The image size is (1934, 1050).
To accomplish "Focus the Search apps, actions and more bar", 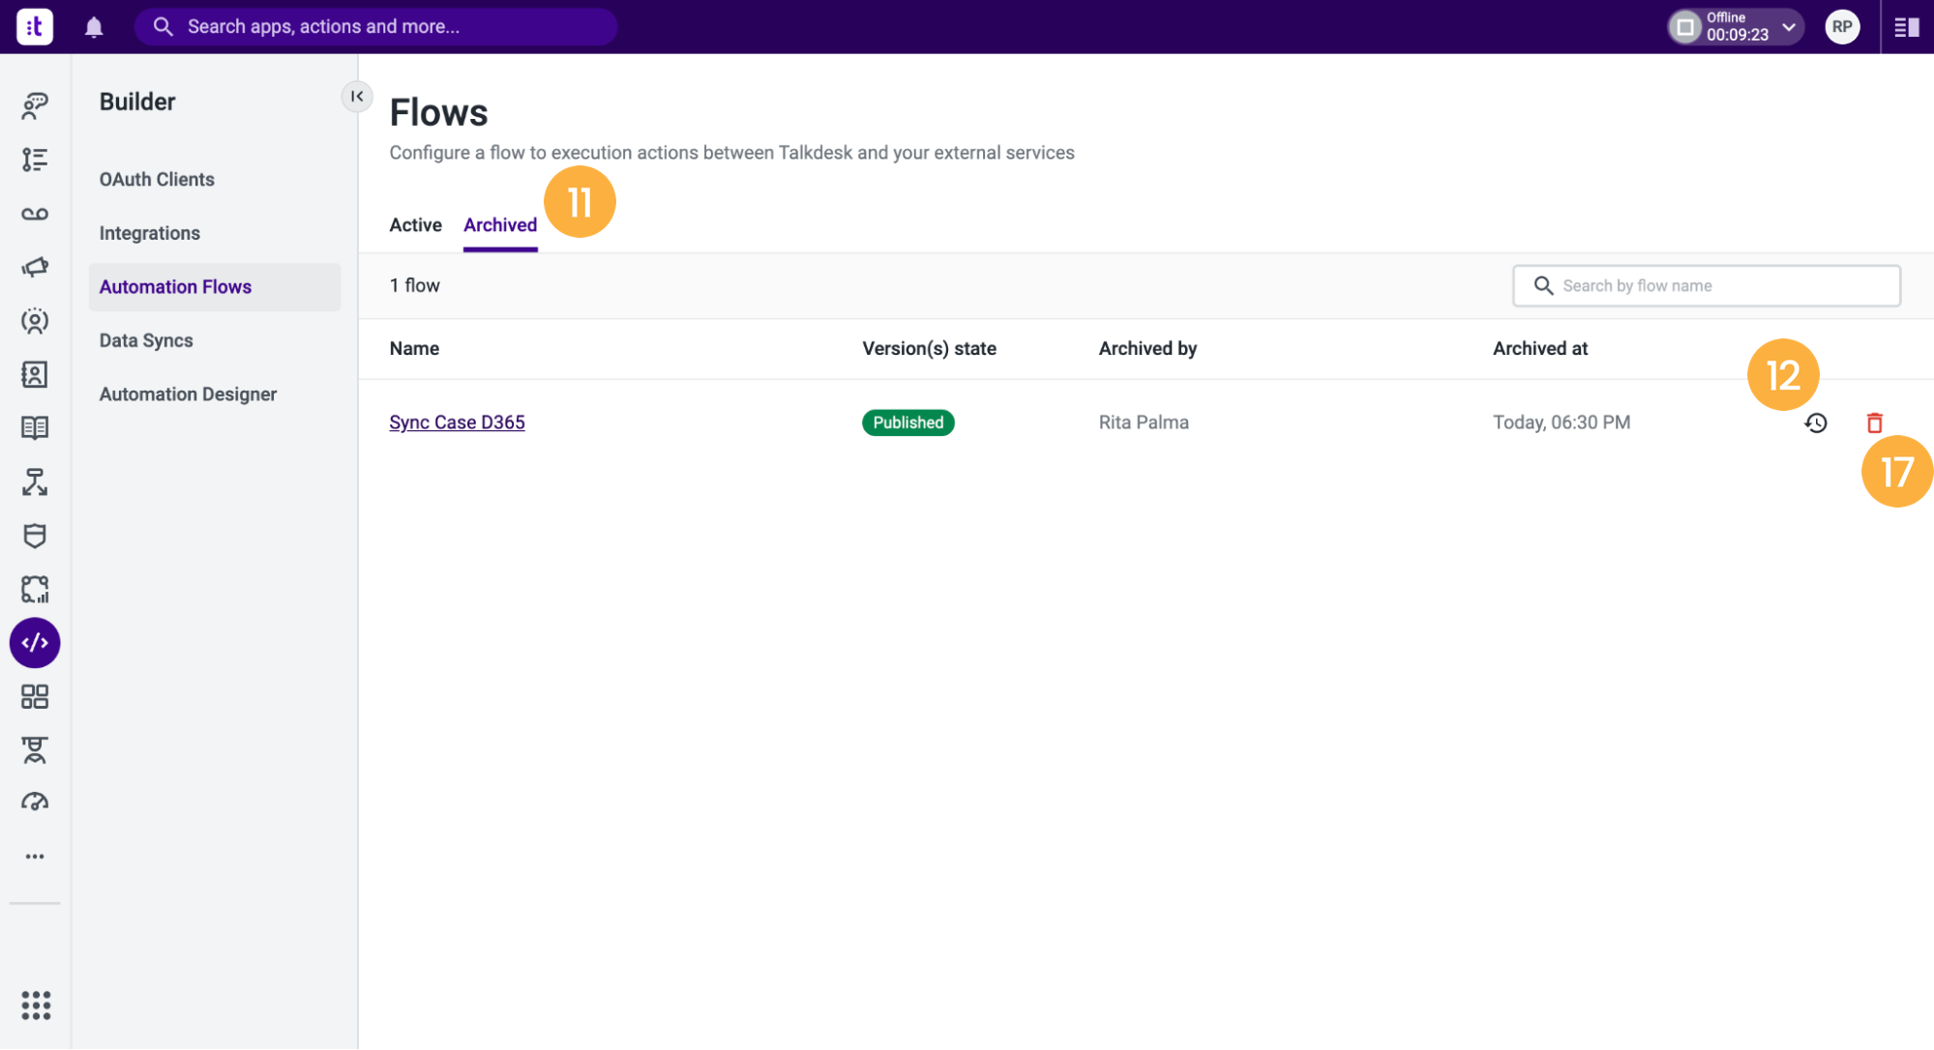I will (x=376, y=27).
